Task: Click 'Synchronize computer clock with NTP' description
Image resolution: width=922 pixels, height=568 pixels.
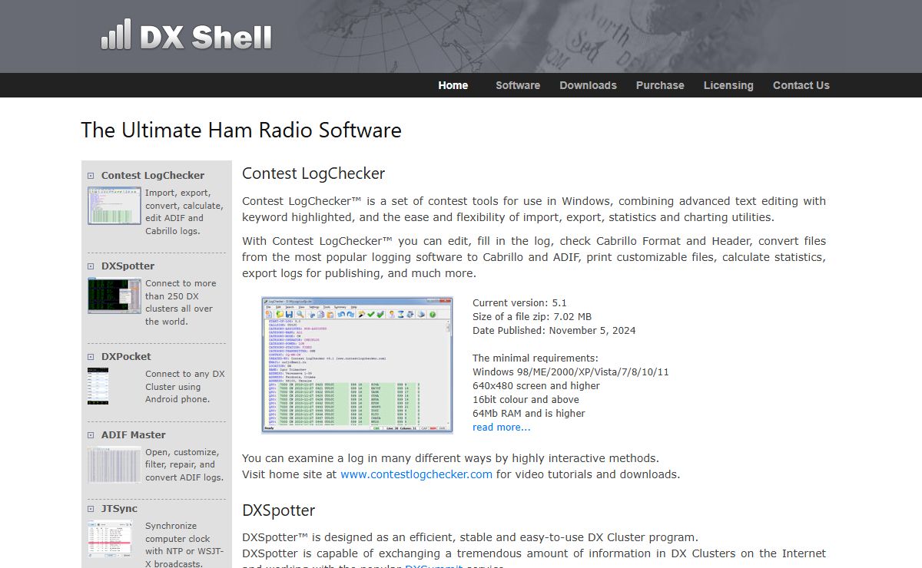Action: click(184, 545)
